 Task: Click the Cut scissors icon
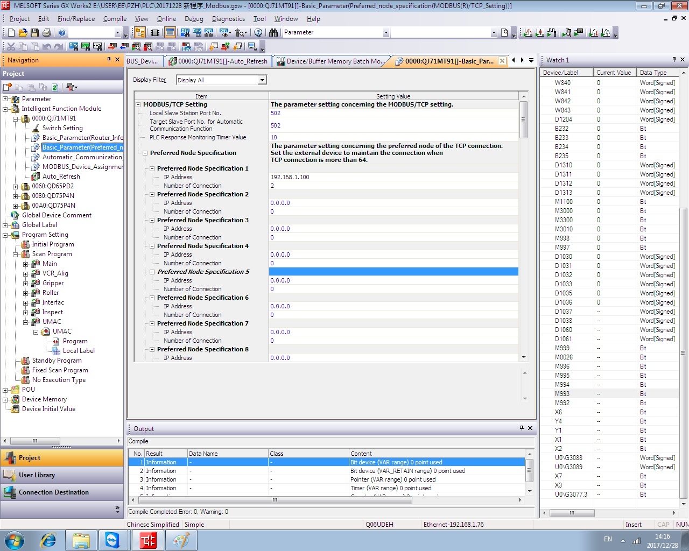pos(11,47)
